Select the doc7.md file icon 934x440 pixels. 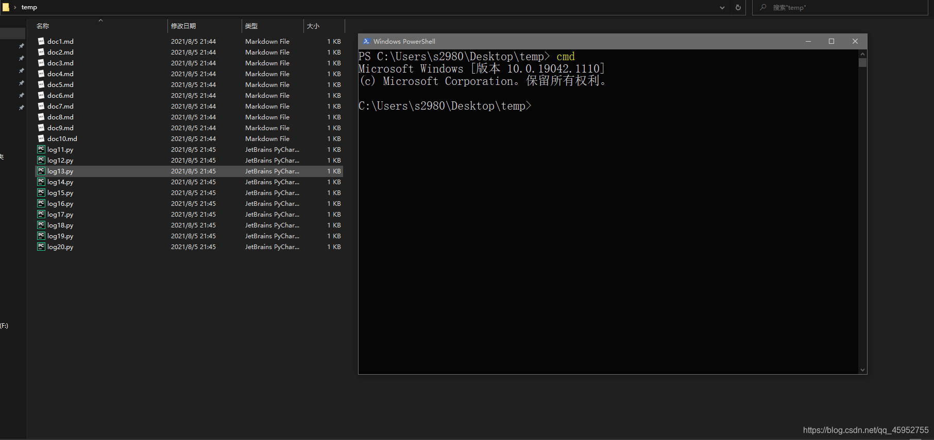click(41, 106)
